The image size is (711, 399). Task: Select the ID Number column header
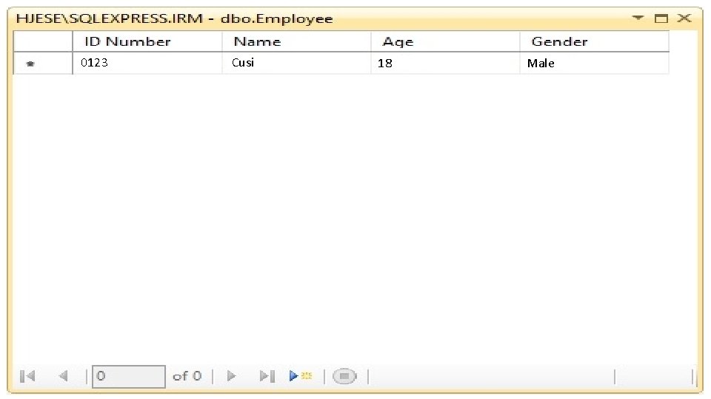[x=147, y=41]
